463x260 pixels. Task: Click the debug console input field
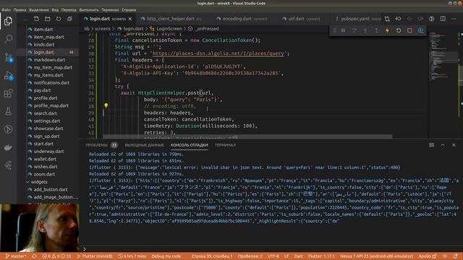pos(272,249)
